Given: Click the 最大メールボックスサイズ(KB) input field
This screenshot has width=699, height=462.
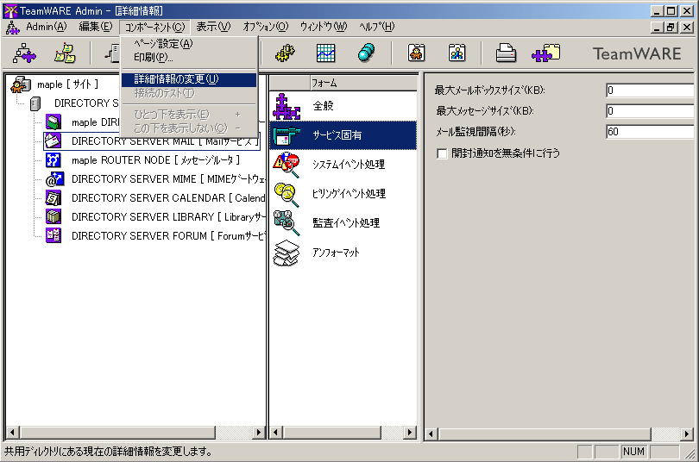Looking at the screenshot, I should point(650,91).
